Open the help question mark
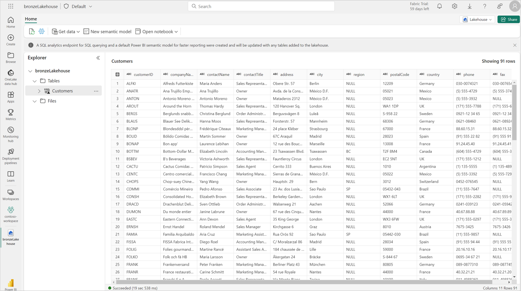 (x=485, y=6)
